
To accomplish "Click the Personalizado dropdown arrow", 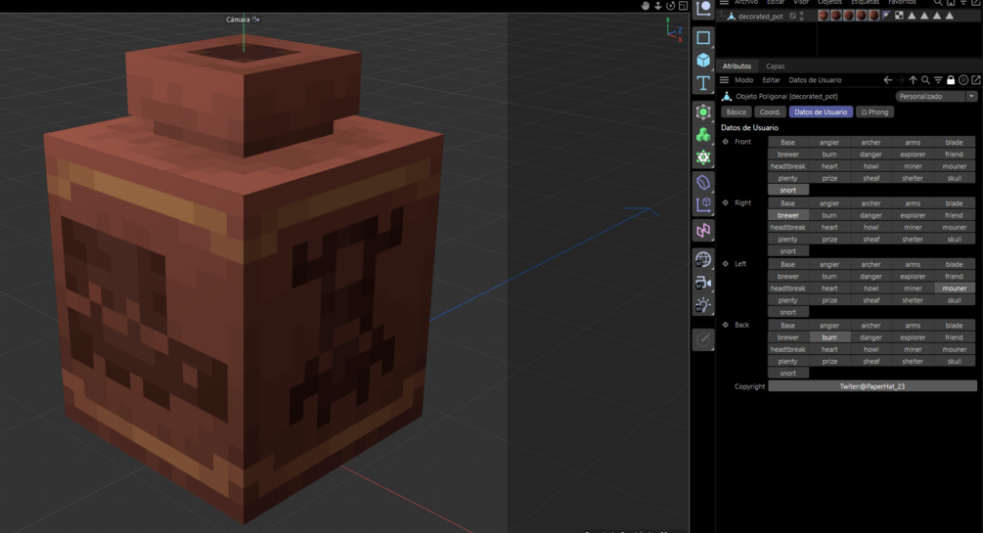I will (x=971, y=96).
